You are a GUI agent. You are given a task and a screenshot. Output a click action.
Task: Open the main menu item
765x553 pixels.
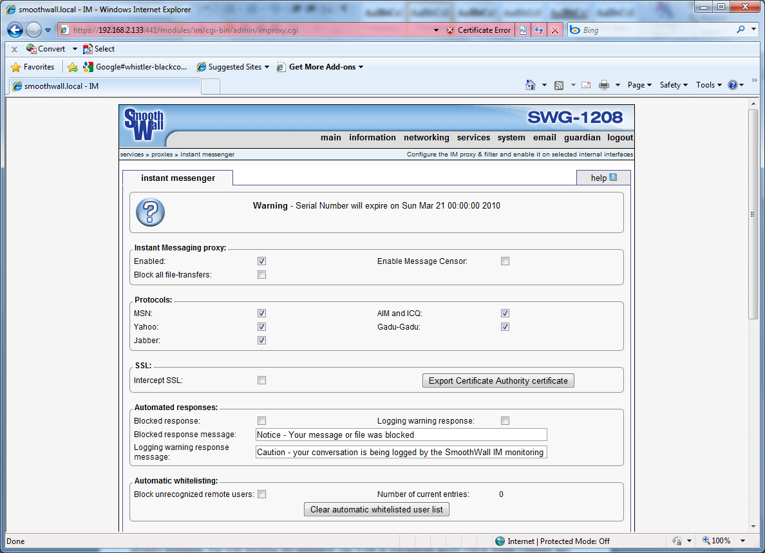pyautogui.click(x=331, y=138)
